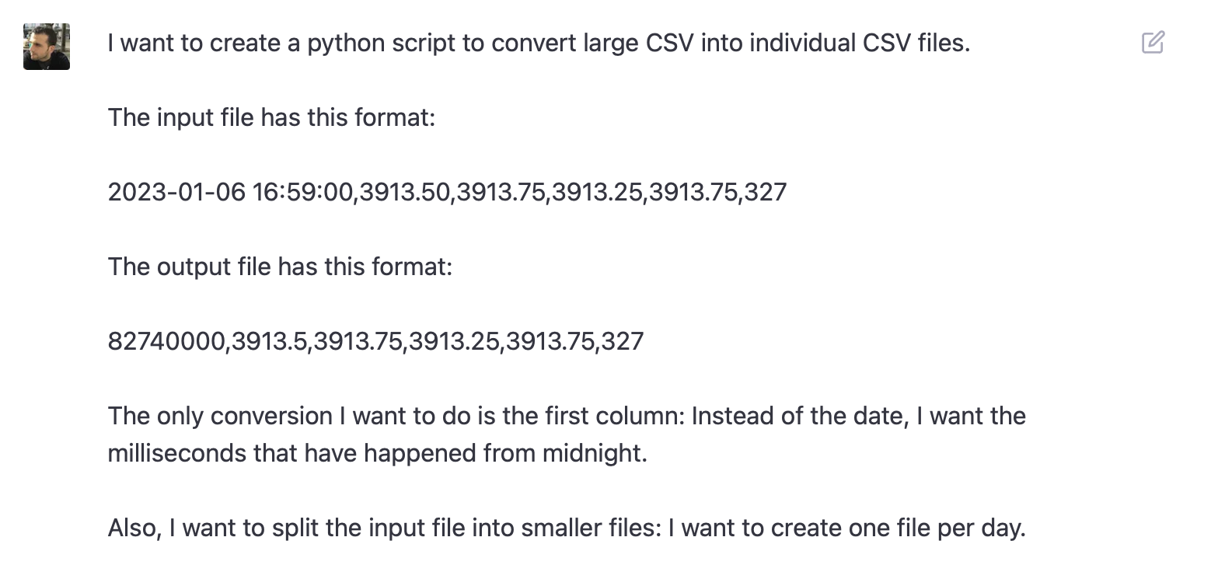The width and height of the screenshot is (1211, 572).
Task: Click the date 2023-01-06 in the input sample
Action: (176, 192)
